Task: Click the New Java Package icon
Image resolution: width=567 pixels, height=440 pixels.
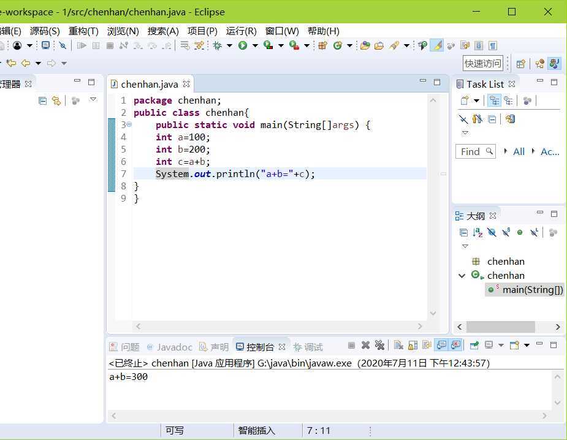Action: coord(322,45)
